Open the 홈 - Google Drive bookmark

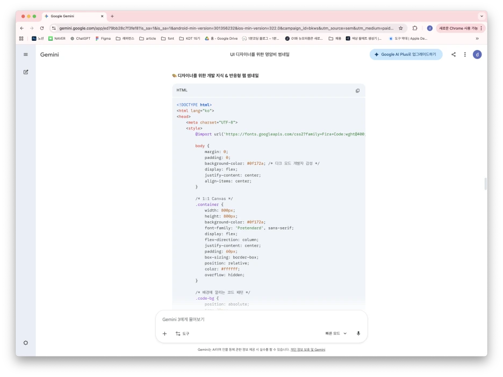pos(221,39)
